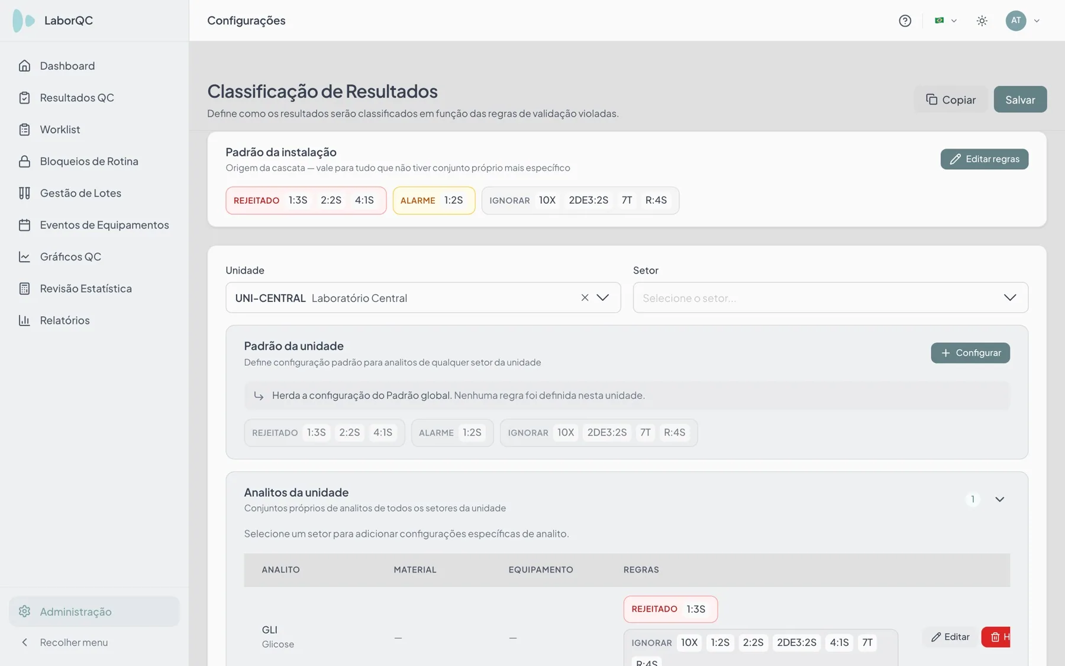The height and width of the screenshot is (666, 1065).
Task: Click 2:2S rule in installation REJEITADO group
Action: point(331,201)
